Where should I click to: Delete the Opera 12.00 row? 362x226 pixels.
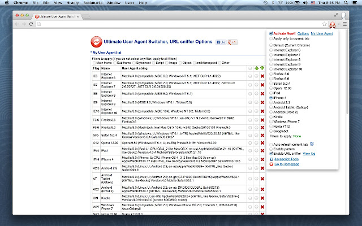(262, 143)
